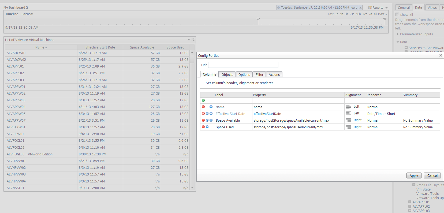Screen dimensions: 444x213
Task: Set range to last 72h
Action: (x=365, y=14)
